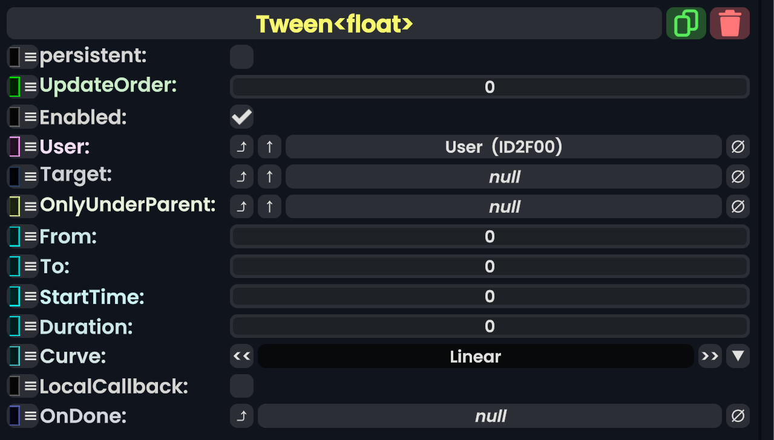Enable the persistent checkbox
Viewport: 774px width, 440px height.
[241, 57]
